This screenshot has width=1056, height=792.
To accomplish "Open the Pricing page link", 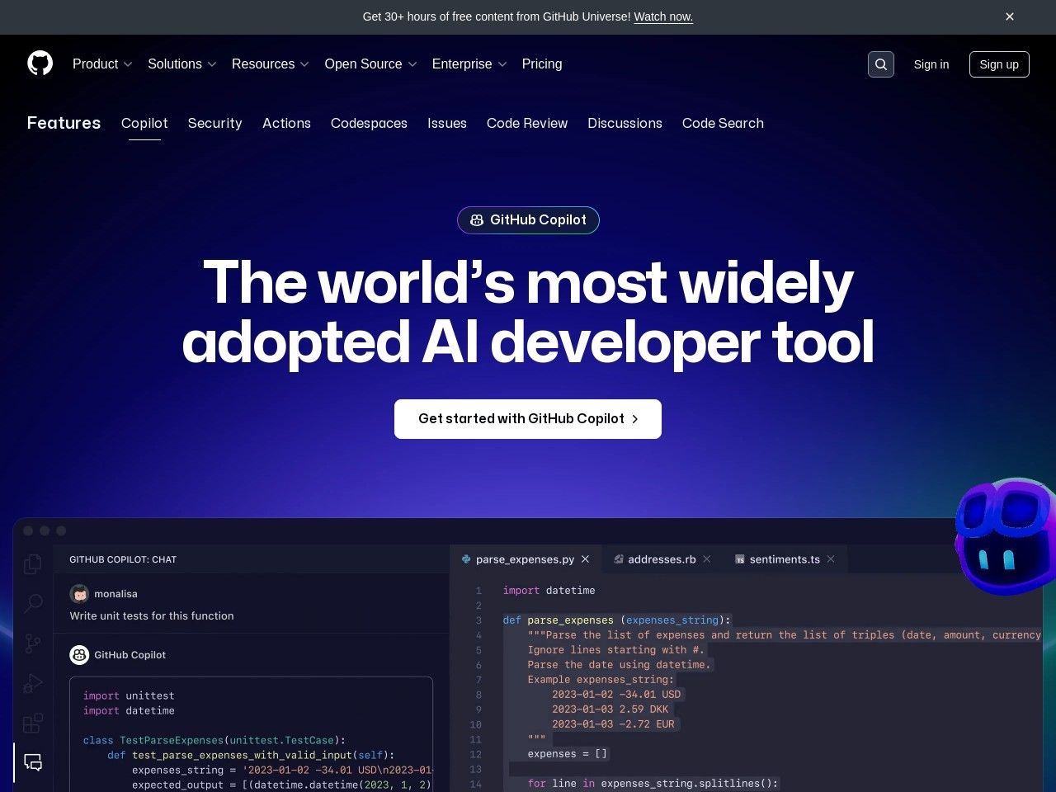I will [542, 64].
